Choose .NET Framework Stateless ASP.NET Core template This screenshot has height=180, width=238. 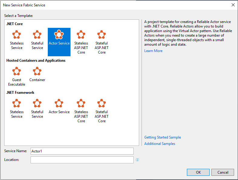pos(81,111)
